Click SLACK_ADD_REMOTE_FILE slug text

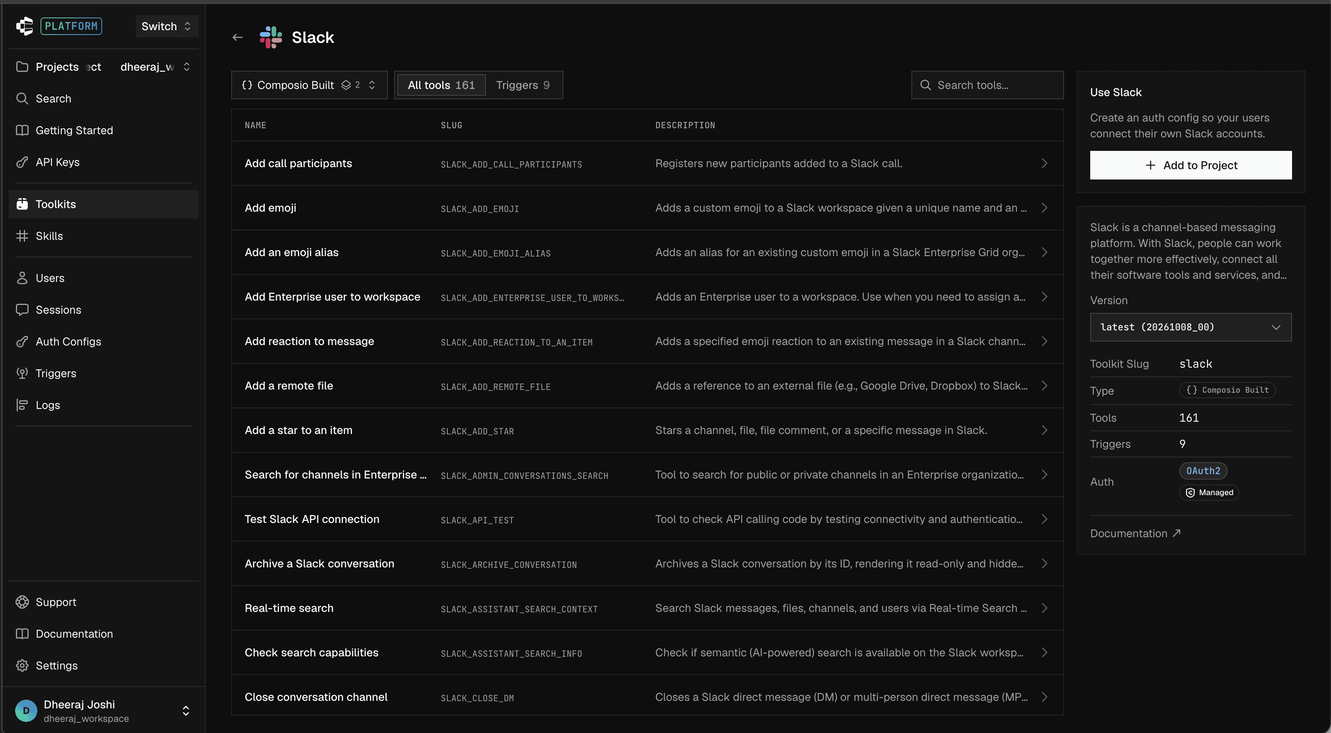coord(495,387)
